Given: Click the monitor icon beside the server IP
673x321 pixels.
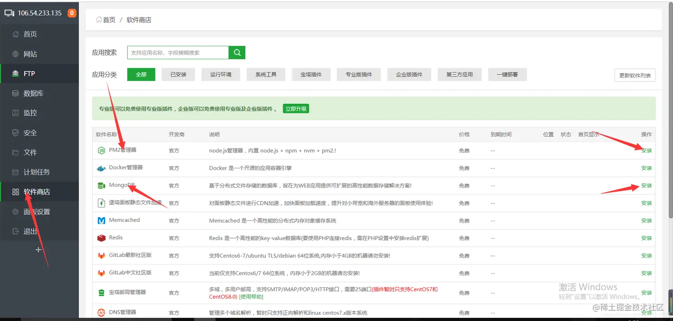Looking at the screenshot, I should click(x=9, y=13).
